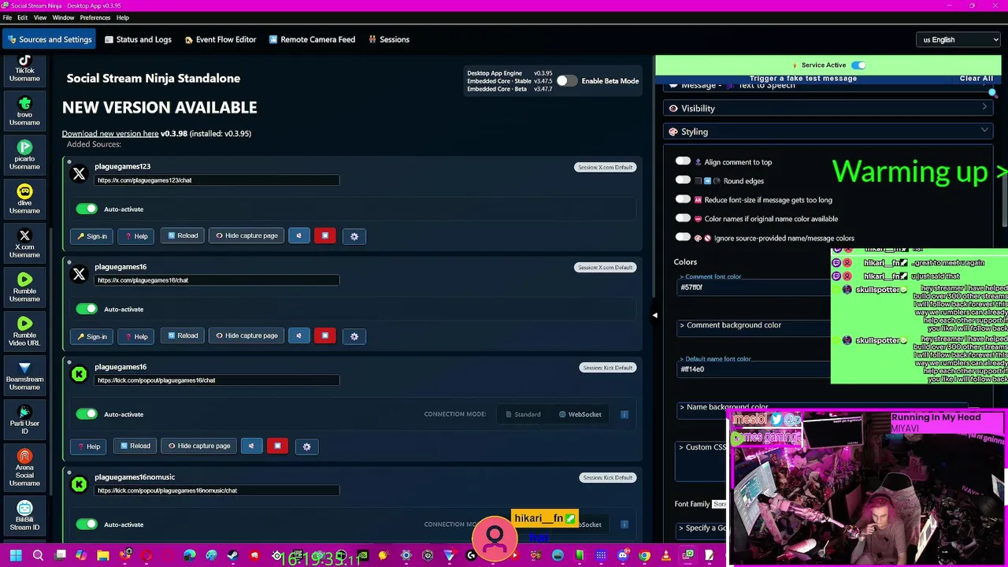Image resolution: width=1008 pixels, height=567 pixels.
Task: Open the Sessions tab
Action: click(389, 39)
